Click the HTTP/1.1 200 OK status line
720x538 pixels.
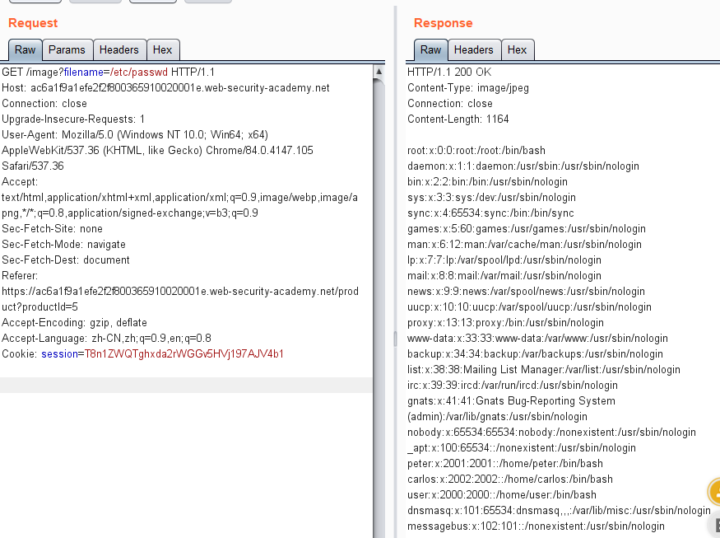tap(449, 73)
